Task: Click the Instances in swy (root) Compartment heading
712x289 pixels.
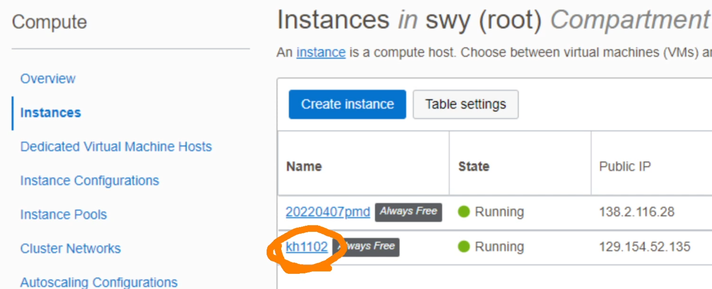Action: click(x=494, y=19)
